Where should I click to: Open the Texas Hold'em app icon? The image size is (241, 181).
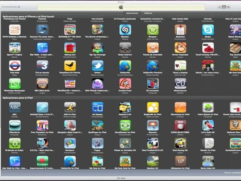[125, 48]
